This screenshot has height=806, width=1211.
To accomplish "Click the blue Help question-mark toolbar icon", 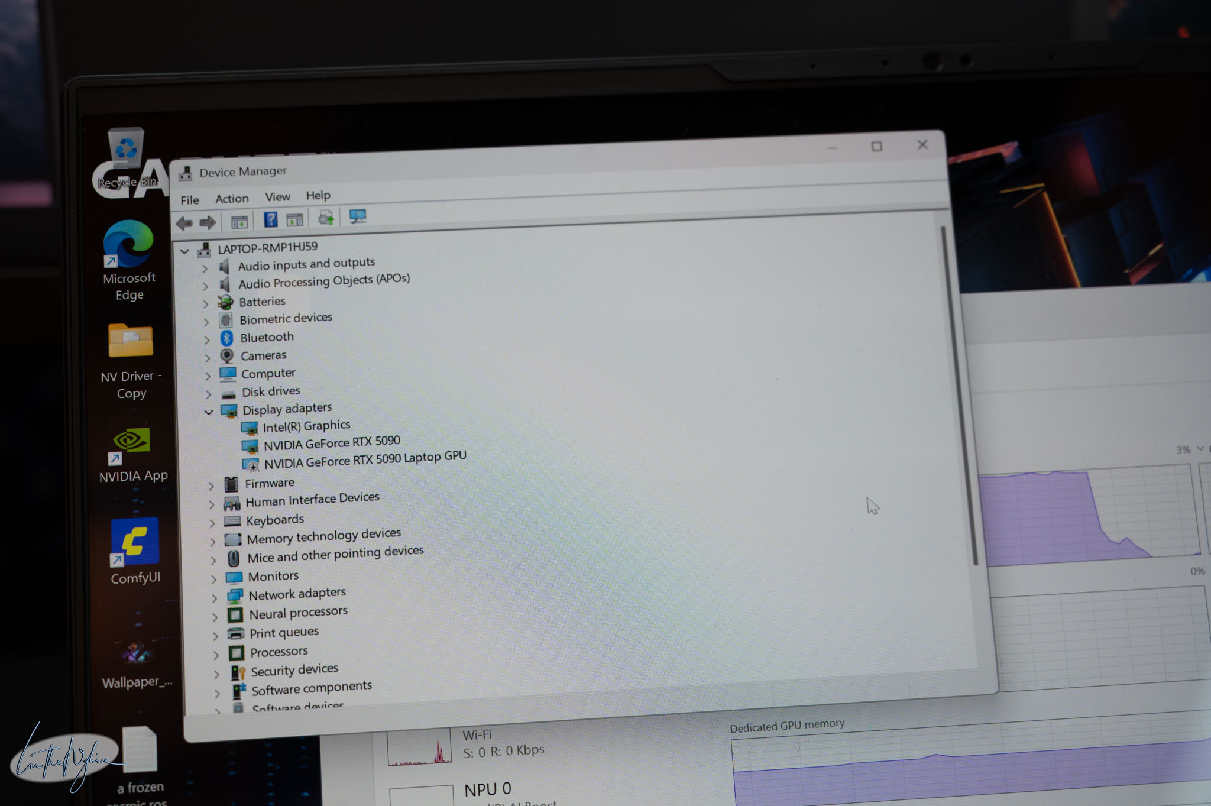I will (x=270, y=220).
